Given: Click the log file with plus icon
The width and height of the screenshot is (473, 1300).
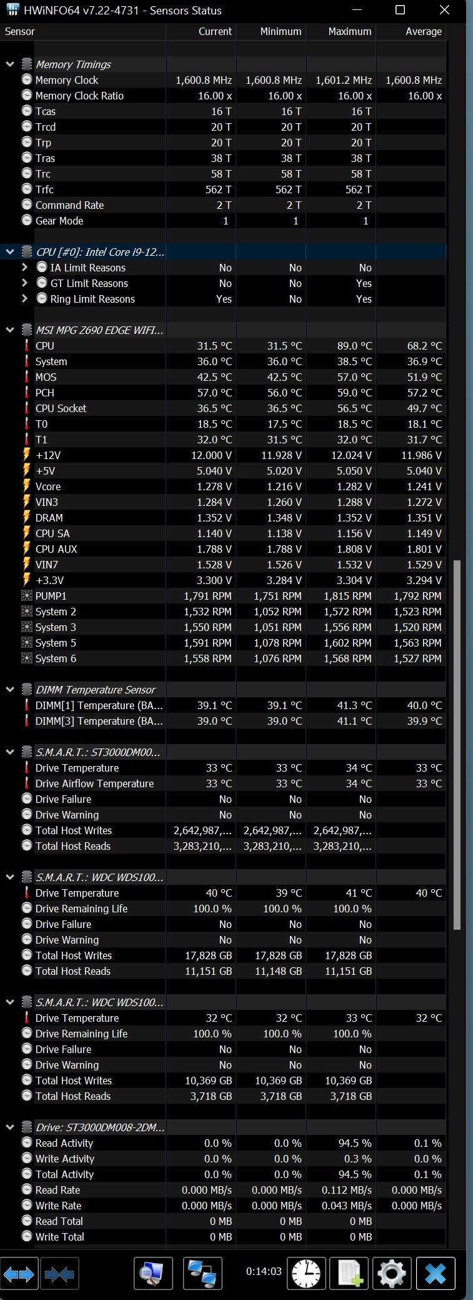Looking at the screenshot, I should pyautogui.click(x=349, y=1273).
